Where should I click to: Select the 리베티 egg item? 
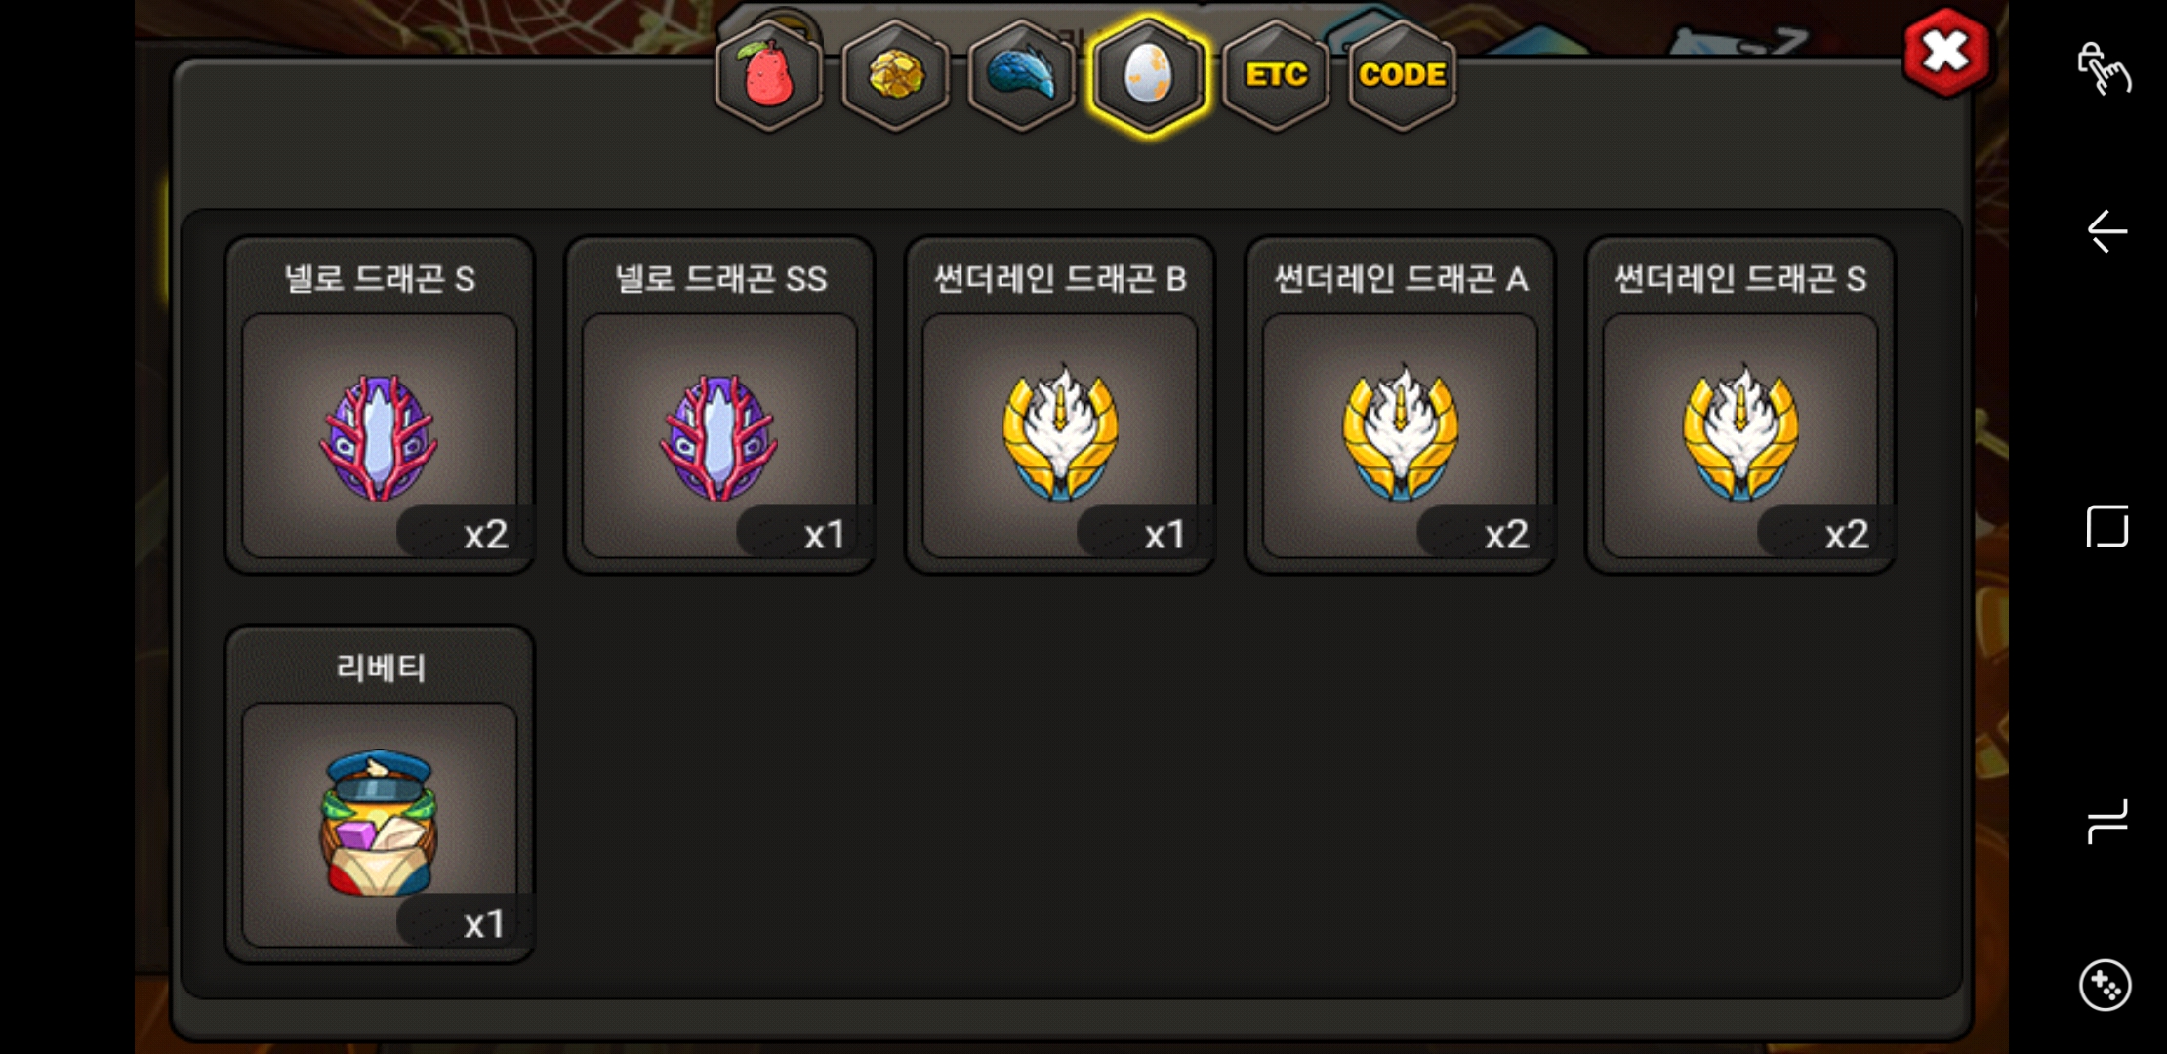coord(380,794)
